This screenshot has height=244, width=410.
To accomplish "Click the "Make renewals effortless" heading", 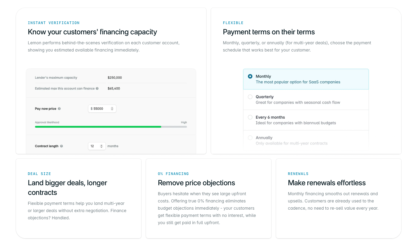I will tap(327, 183).
